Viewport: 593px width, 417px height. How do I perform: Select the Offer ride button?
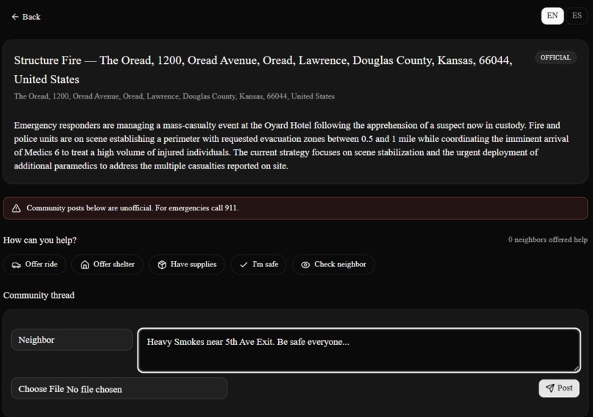click(x=35, y=264)
